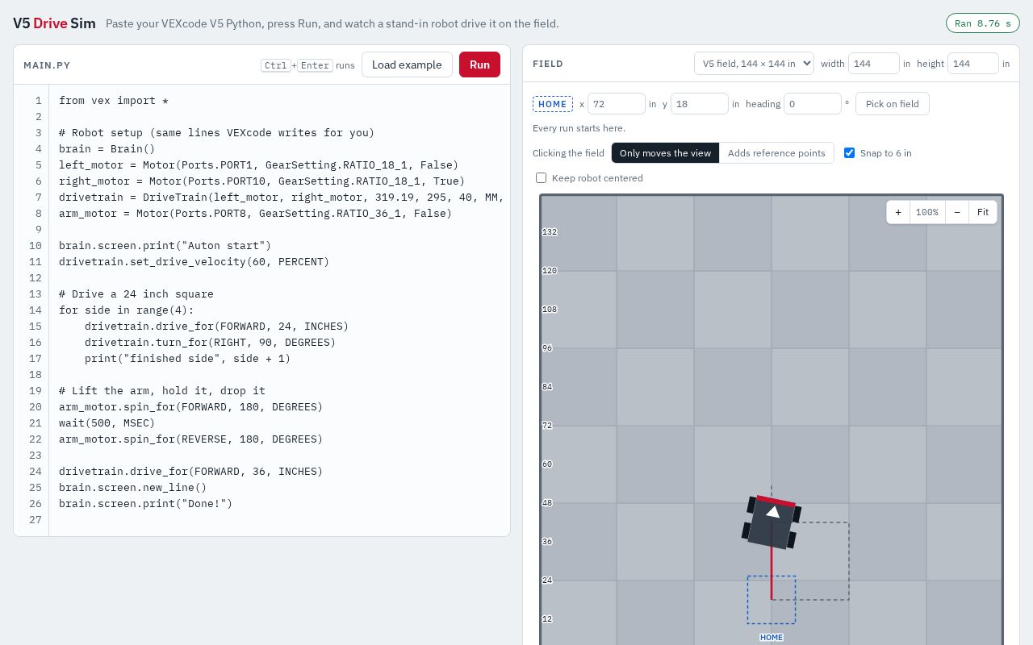Click the drivetrain.turn_for RIGHT 90 line
The width and height of the screenshot is (1033, 645).
click(x=211, y=343)
